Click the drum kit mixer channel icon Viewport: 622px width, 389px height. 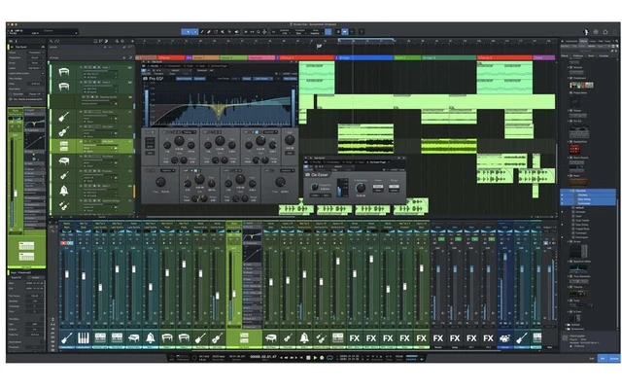(x=504, y=338)
